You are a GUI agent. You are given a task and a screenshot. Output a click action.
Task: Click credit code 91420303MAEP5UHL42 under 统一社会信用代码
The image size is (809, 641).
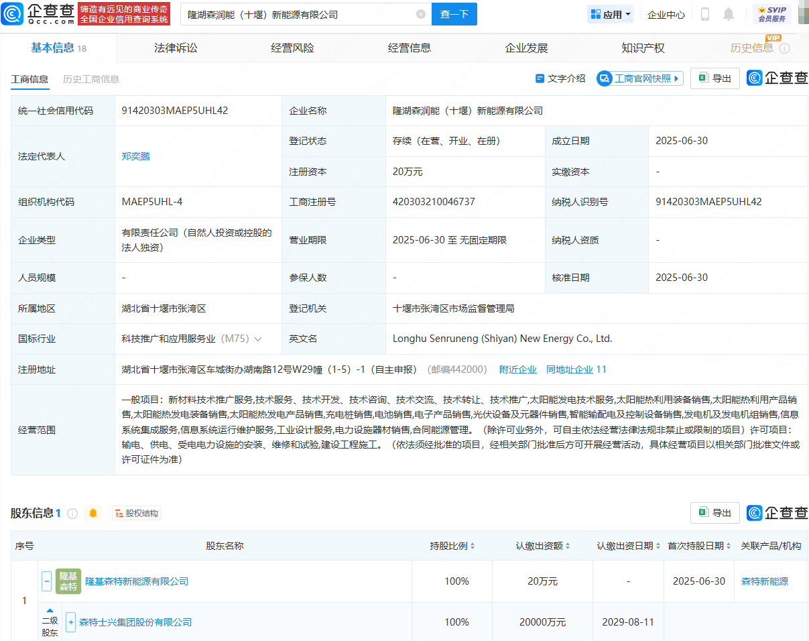(x=175, y=111)
